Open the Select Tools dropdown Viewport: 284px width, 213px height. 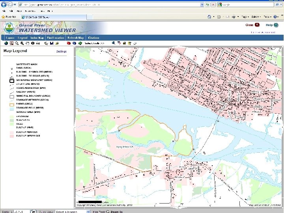[95, 43]
